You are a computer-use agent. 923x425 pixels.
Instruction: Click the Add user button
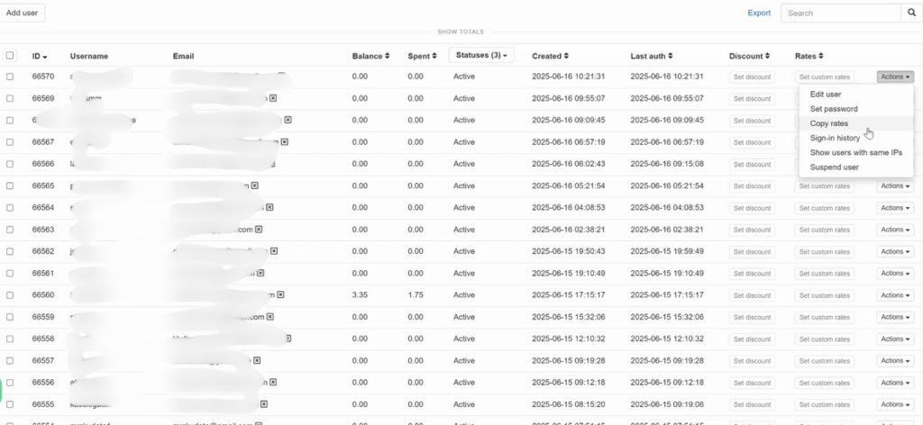(x=23, y=14)
